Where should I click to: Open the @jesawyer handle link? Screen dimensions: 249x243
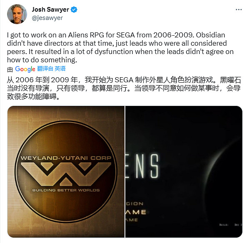click(47, 18)
